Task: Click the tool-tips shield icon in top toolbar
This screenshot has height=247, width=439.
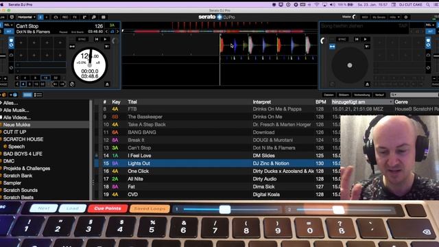Action: [x=12, y=17]
